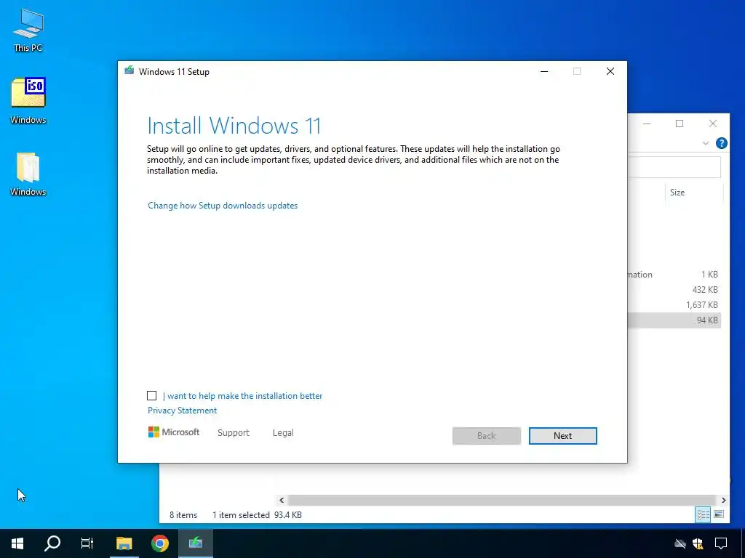Click the File Explorer horizontal scrollbar track
Screen dimensions: 745x558
click(502, 500)
